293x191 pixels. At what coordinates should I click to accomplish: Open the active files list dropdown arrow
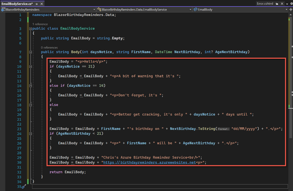click(x=287, y=3)
